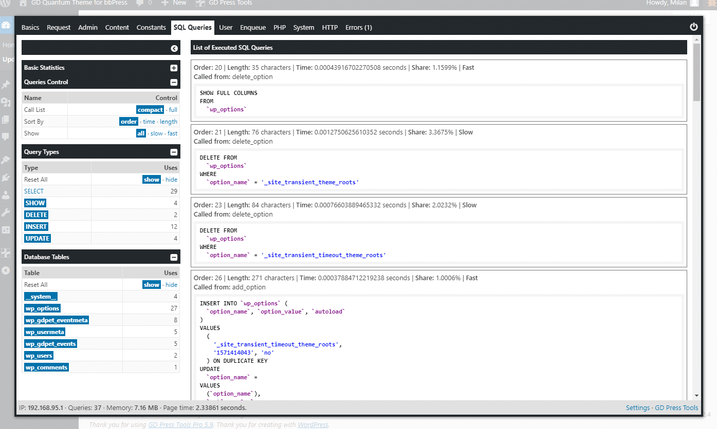Click hide in Database Tables Reset All

tap(172, 285)
